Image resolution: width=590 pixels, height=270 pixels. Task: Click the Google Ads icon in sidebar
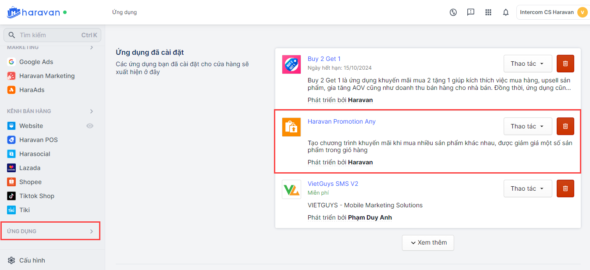11,62
